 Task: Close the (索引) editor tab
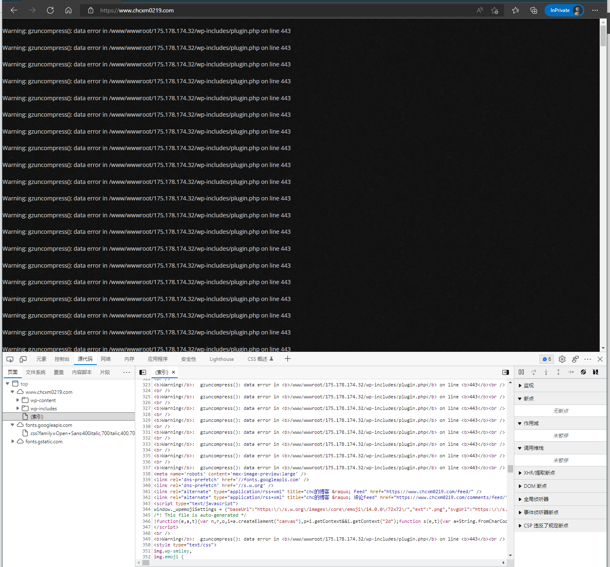pos(174,372)
